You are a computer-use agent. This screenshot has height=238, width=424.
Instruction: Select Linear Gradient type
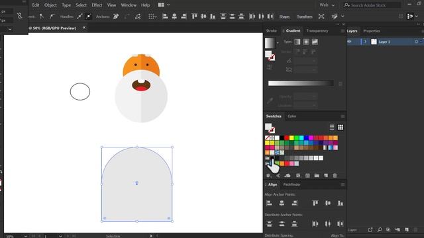297,42
